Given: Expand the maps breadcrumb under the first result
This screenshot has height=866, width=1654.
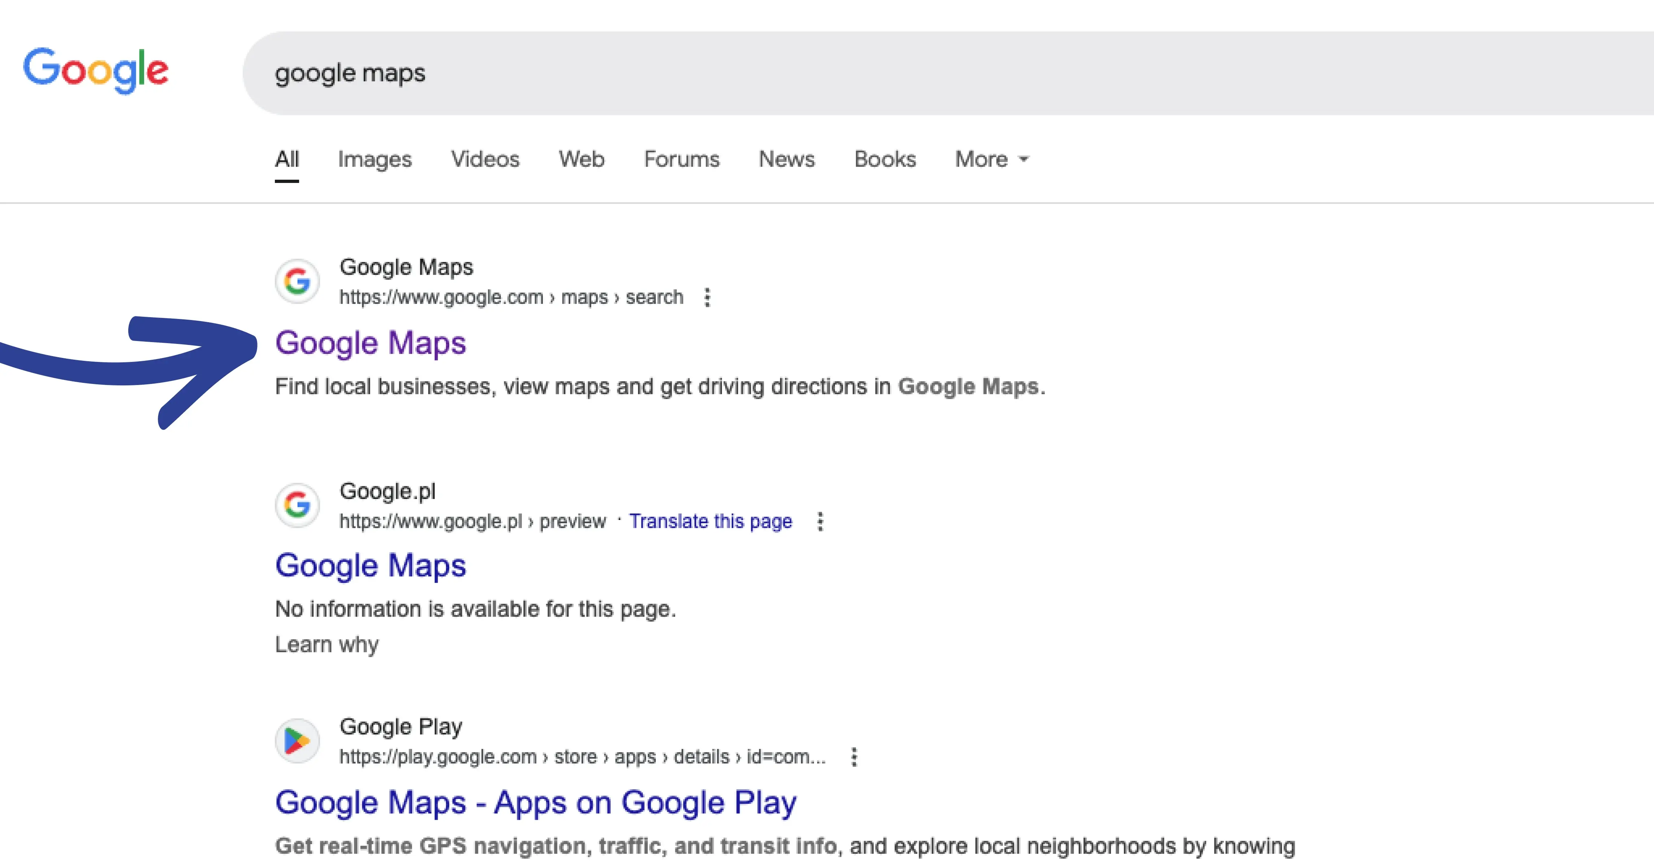Looking at the screenshot, I should pyautogui.click(x=585, y=297).
